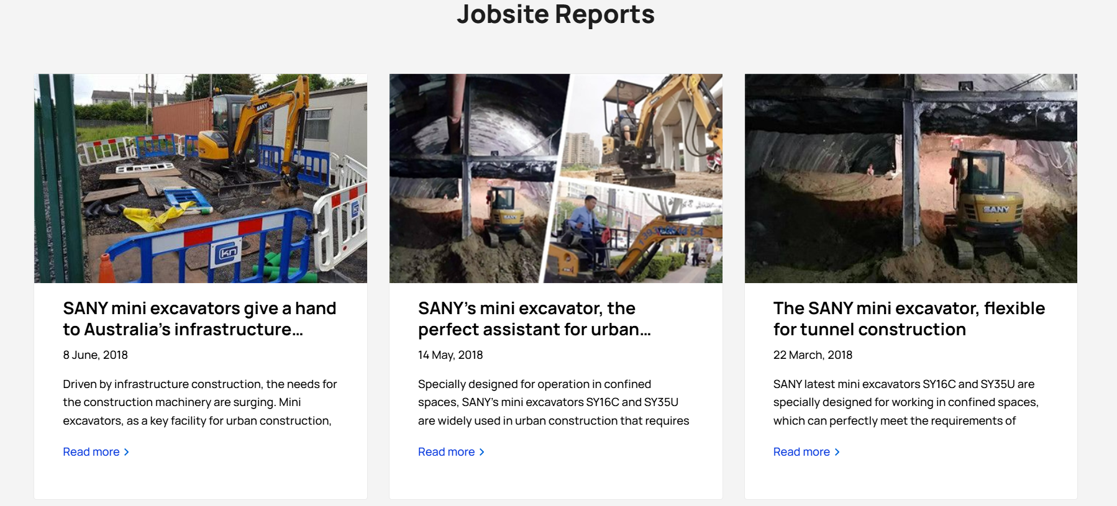Viewport: 1117px width, 506px height.
Task: Click the 'Jobsite Reports' section heading
Action: pos(555,14)
